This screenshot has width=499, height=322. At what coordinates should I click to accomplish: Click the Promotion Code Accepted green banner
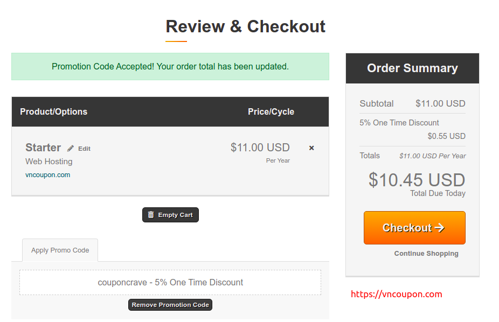pos(170,66)
